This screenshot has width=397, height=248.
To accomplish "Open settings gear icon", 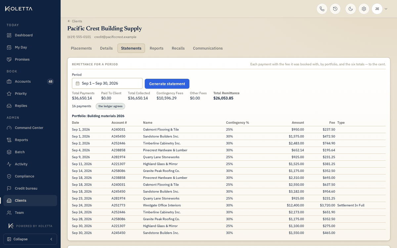I will coord(364,9).
